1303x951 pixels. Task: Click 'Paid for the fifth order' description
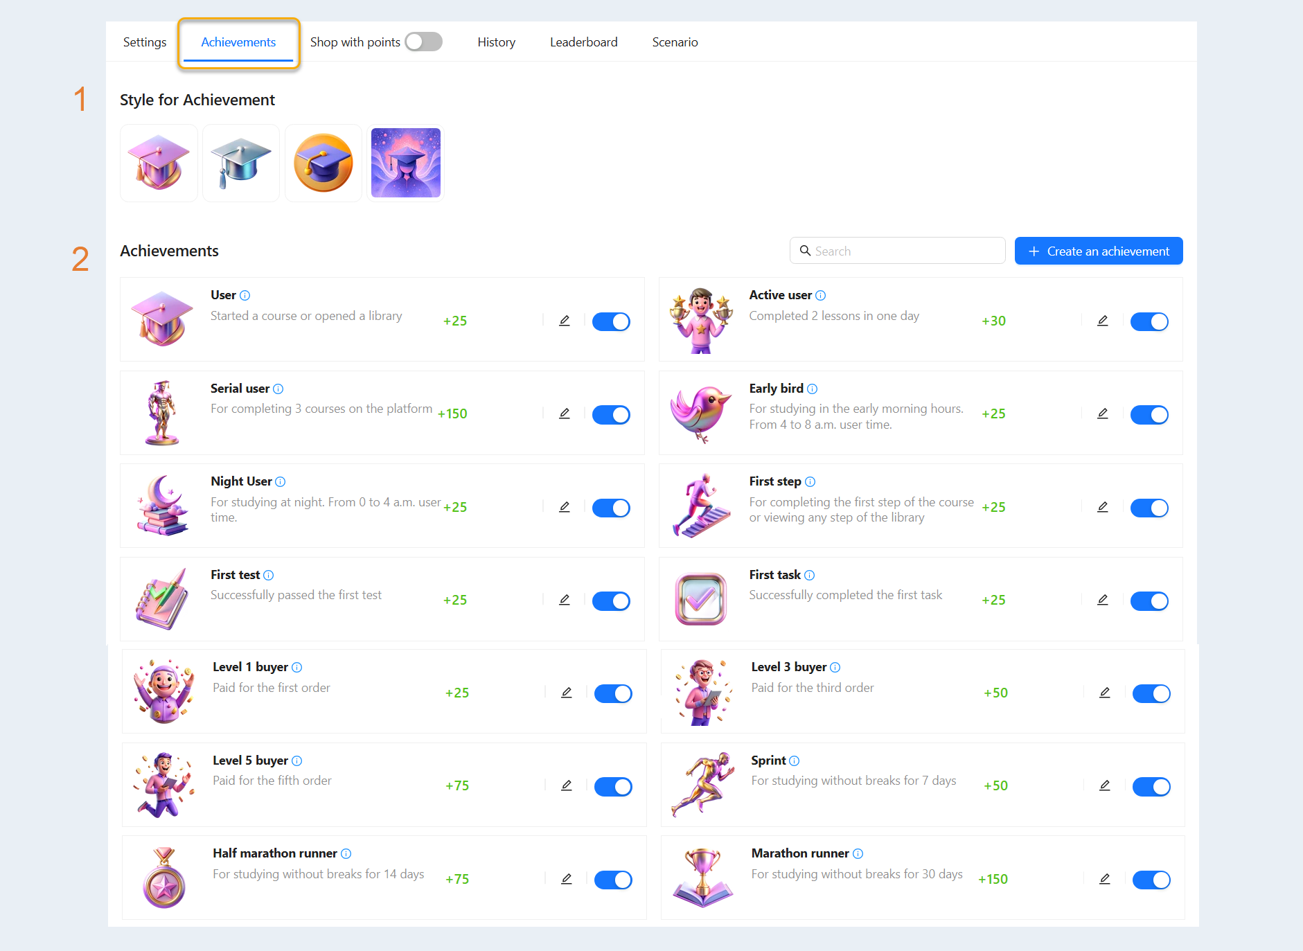coord(272,781)
